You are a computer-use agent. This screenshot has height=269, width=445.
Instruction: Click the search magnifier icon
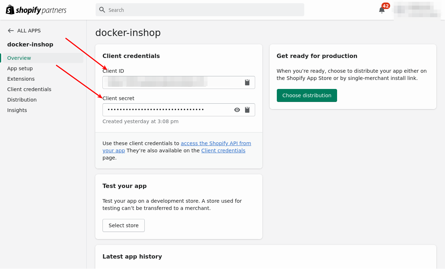102,10
